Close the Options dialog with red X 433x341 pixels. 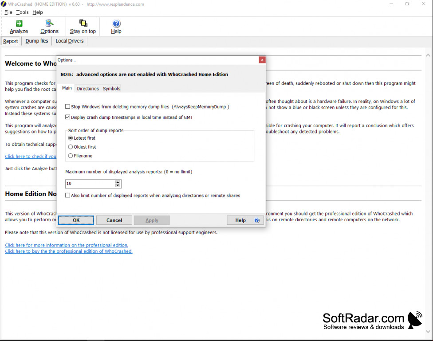coord(262,60)
